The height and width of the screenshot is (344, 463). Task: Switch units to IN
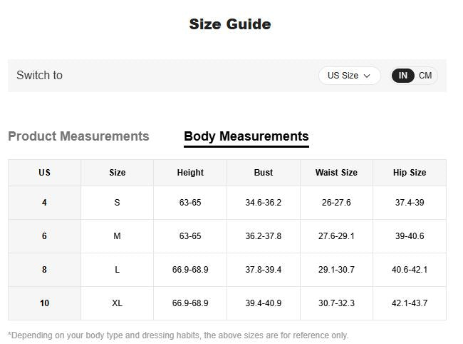coord(403,76)
